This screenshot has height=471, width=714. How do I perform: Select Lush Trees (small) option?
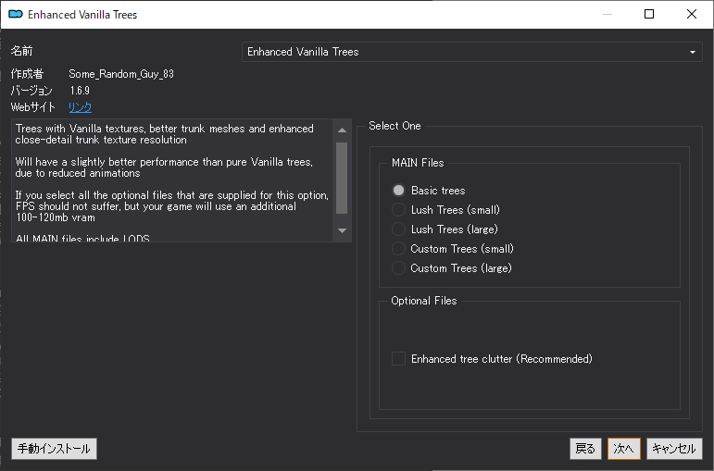point(399,210)
